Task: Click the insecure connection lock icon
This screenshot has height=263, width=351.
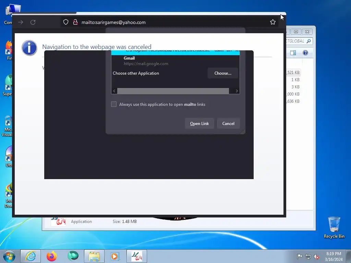Action: coord(75,22)
